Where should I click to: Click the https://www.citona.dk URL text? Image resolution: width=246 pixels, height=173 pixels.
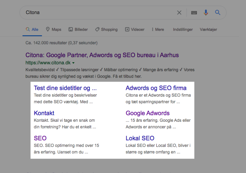[x=48, y=63]
